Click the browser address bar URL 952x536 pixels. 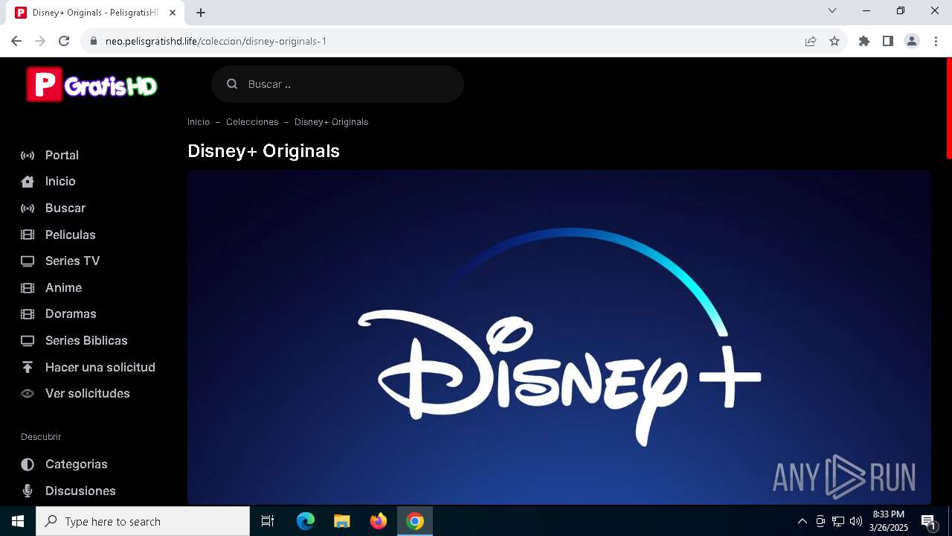click(216, 41)
